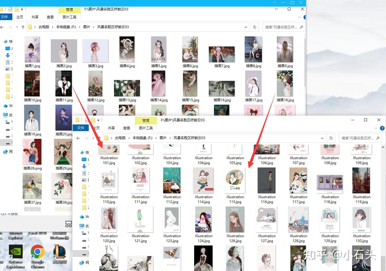The height and width of the screenshot is (271, 386).
Task: Click 图片 breadcrumb in front window address bar
Action: [163, 138]
